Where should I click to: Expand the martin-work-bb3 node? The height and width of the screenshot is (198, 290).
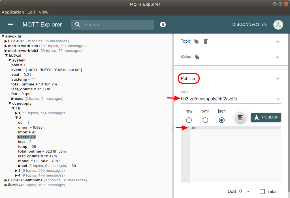(6, 51)
